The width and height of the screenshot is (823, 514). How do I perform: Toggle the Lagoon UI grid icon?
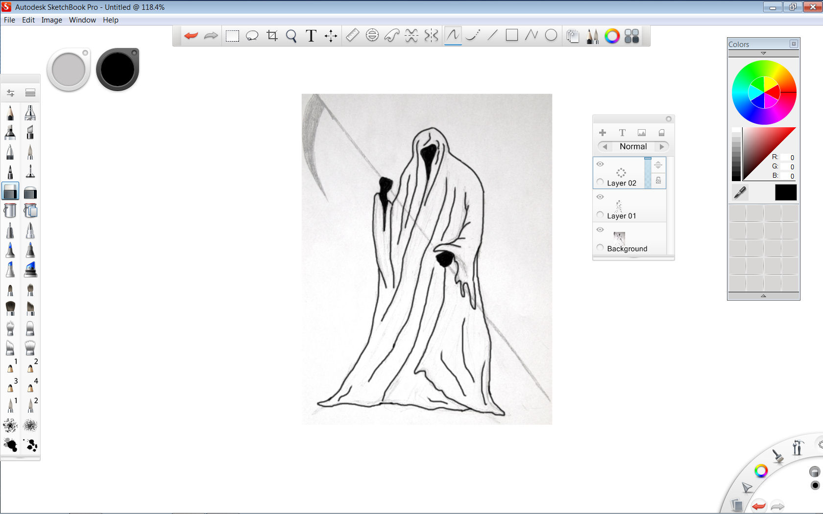click(632, 36)
